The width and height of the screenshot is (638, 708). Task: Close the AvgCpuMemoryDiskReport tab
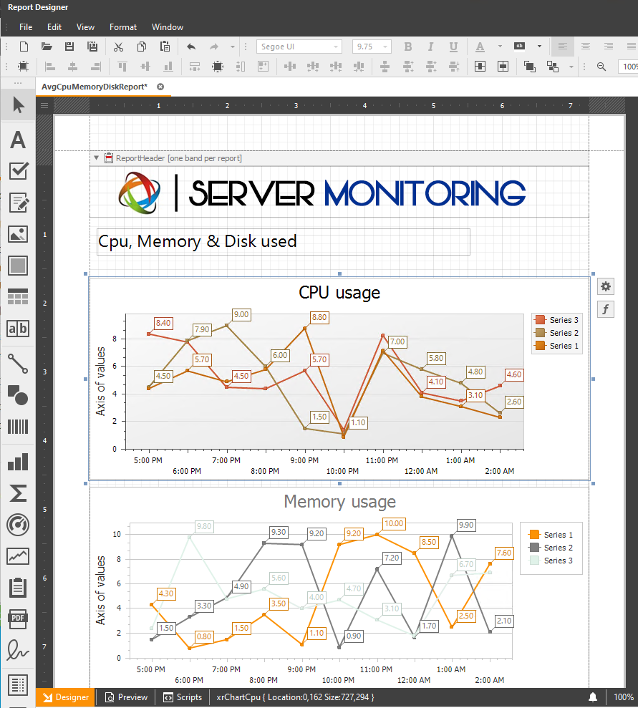[160, 87]
